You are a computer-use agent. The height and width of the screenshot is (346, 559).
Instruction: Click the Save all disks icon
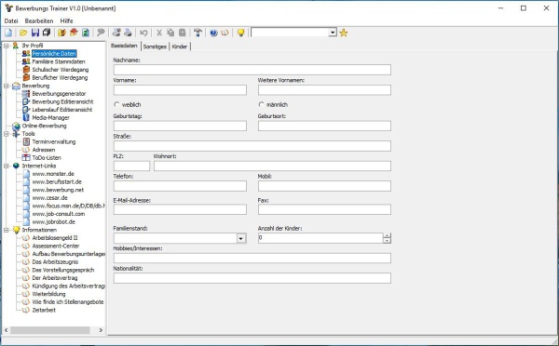pos(47,33)
